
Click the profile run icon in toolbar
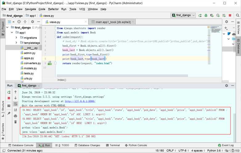pyautogui.click(x=218, y=15)
